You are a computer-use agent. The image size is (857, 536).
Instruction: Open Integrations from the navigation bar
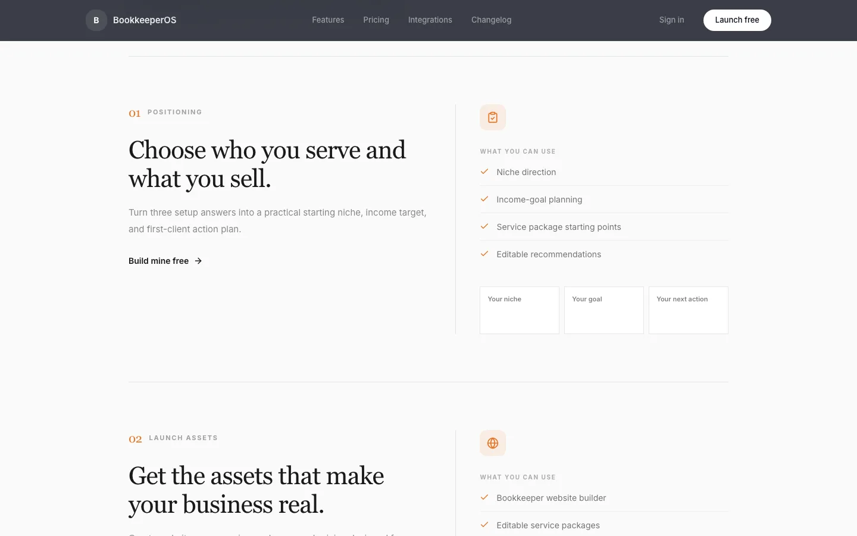(x=430, y=20)
